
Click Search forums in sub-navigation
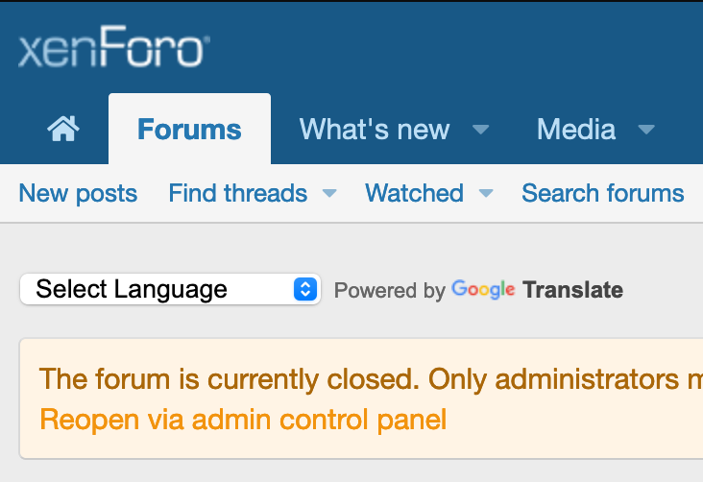pyautogui.click(x=602, y=193)
